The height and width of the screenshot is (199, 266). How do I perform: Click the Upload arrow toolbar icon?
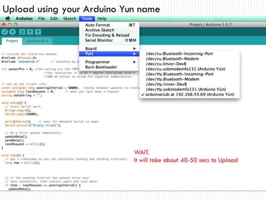tap(12, 32)
